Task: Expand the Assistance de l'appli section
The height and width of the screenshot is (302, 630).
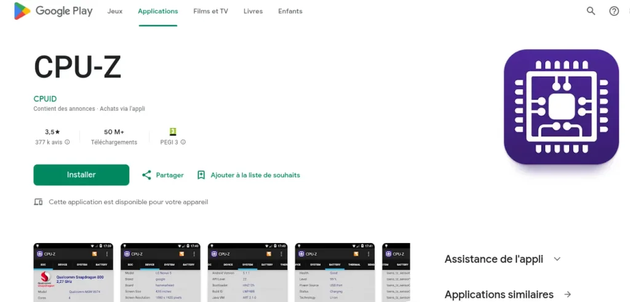Action: point(557,259)
